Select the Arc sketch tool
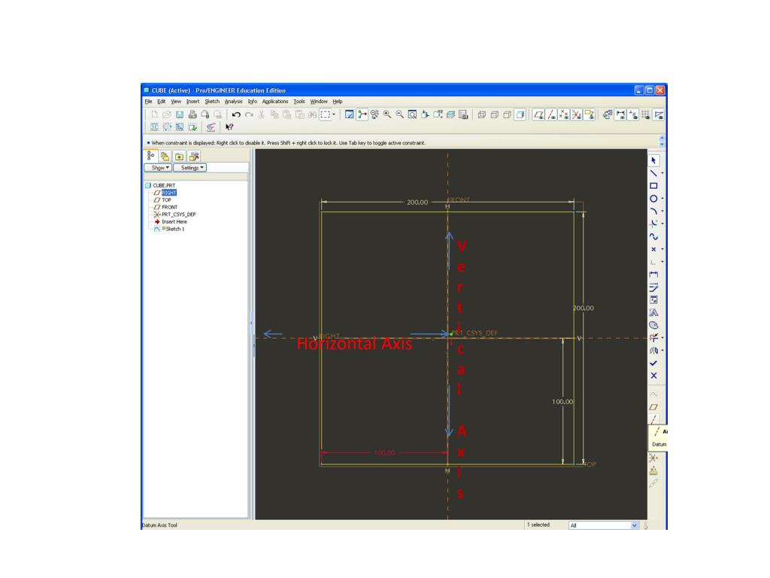Viewport: 770px width, 578px height. [653, 211]
